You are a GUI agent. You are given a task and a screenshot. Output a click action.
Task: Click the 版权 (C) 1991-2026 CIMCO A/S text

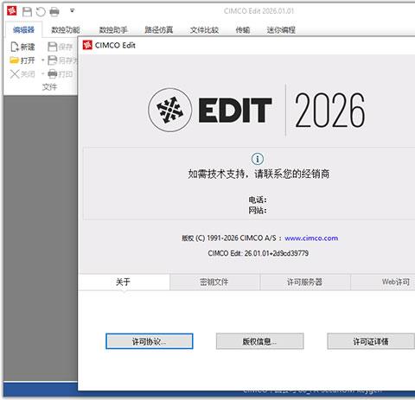(x=229, y=238)
